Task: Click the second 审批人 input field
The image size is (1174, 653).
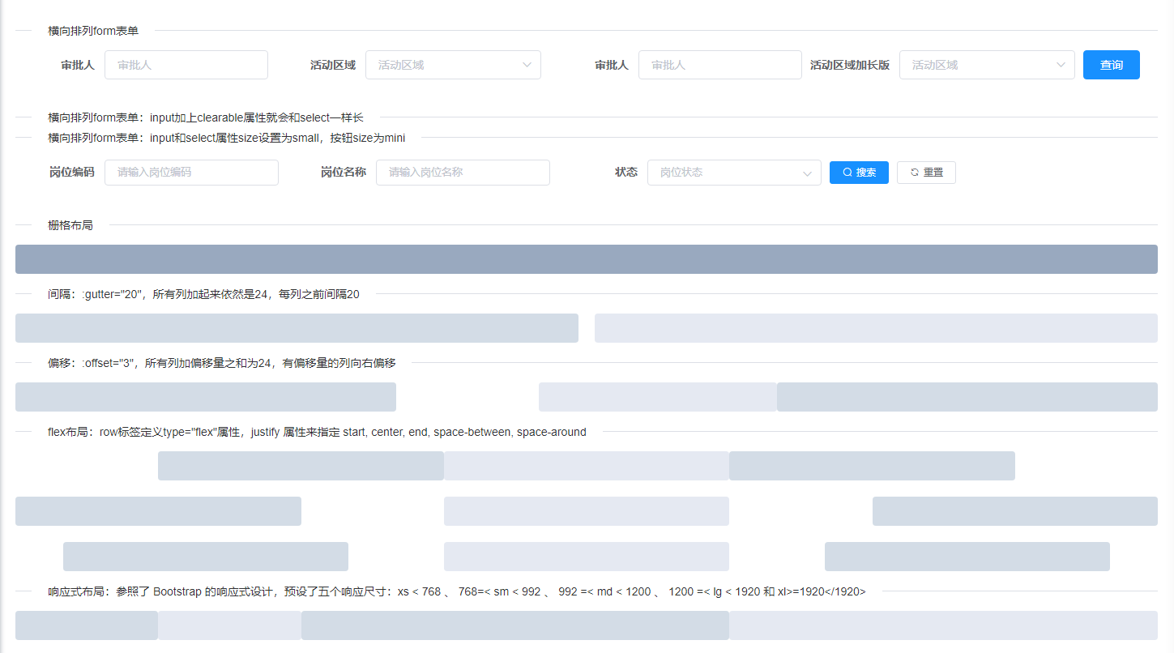Action: coord(719,65)
